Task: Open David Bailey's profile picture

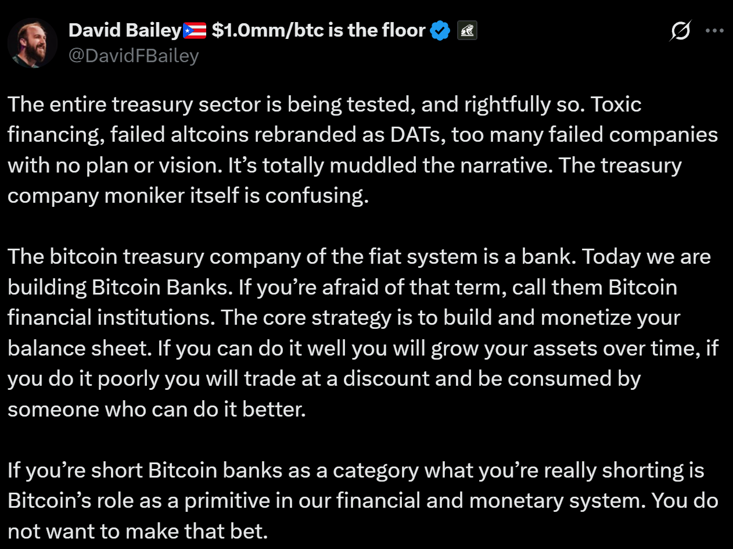Action: point(33,43)
